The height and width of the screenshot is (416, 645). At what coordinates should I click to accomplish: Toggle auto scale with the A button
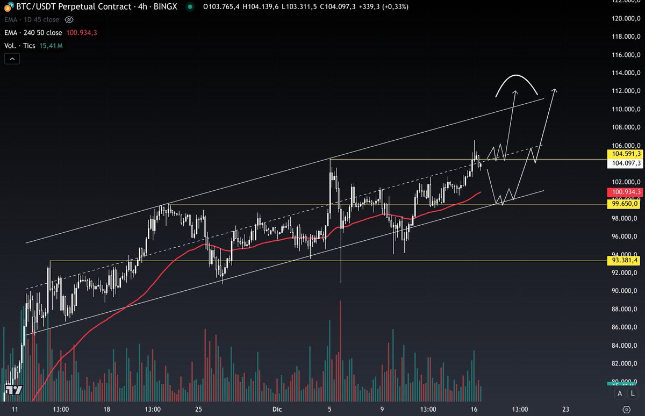(620, 393)
